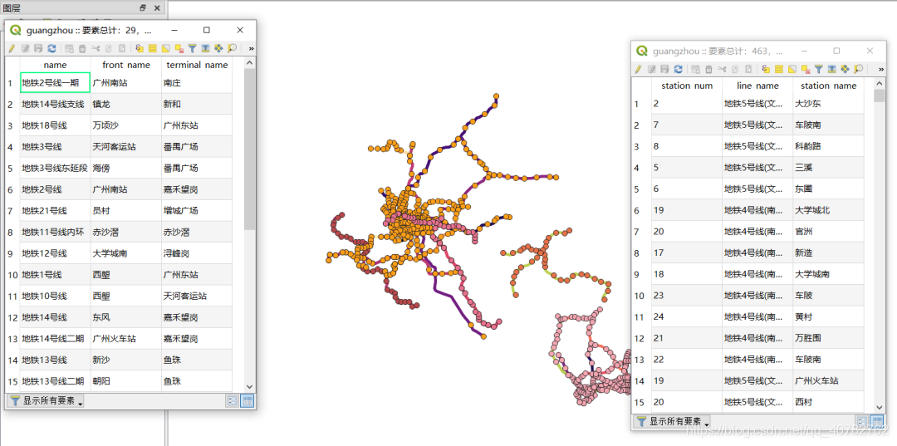Select all features in the 463-feature table
This screenshot has height=446, width=897.
(778, 69)
